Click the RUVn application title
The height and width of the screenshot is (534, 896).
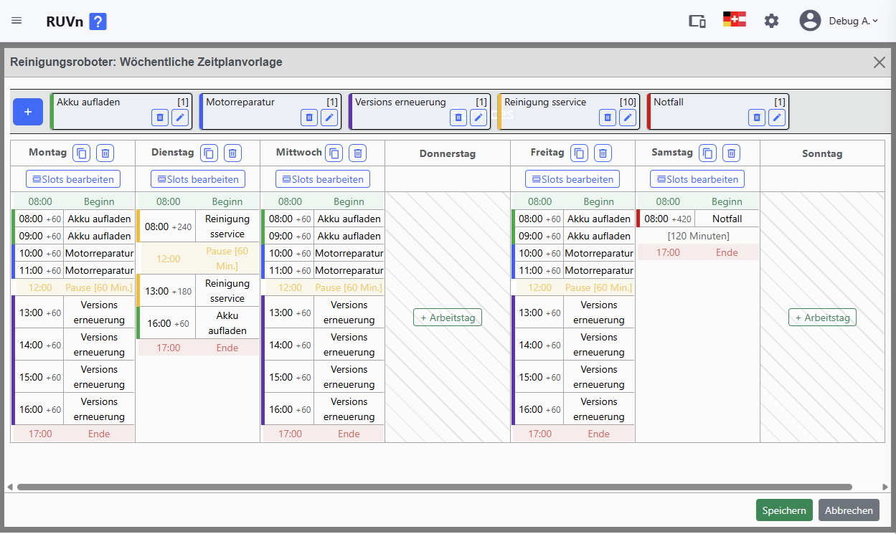[64, 22]
